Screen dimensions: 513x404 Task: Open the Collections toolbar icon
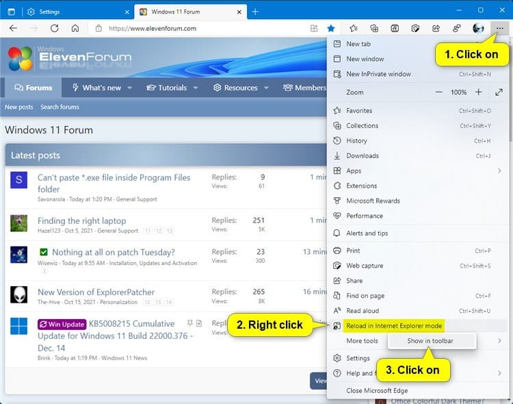(374, 29)
